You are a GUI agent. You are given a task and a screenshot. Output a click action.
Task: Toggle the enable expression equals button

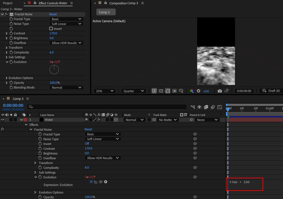coord(91,182)
